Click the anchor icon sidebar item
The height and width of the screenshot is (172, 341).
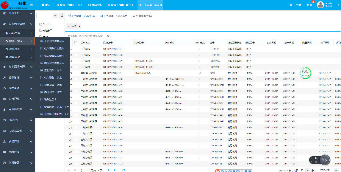coord(4,110)
